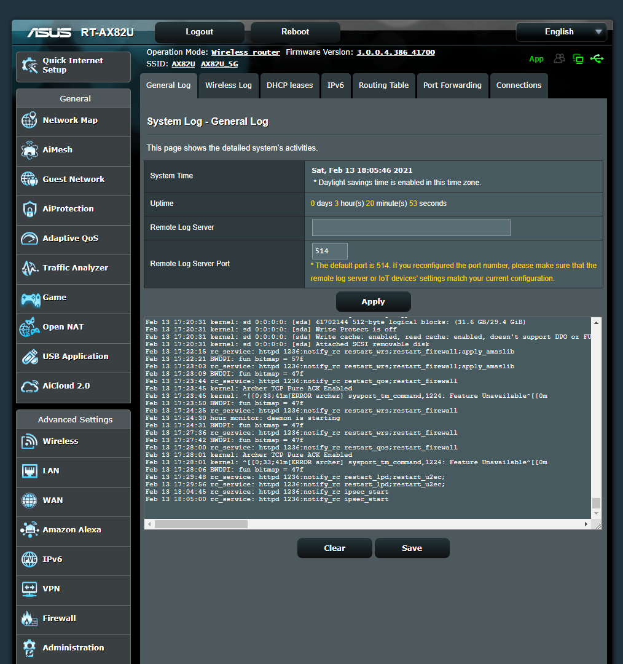
Task: Click the connected users status icon
Action: point(559,58)
